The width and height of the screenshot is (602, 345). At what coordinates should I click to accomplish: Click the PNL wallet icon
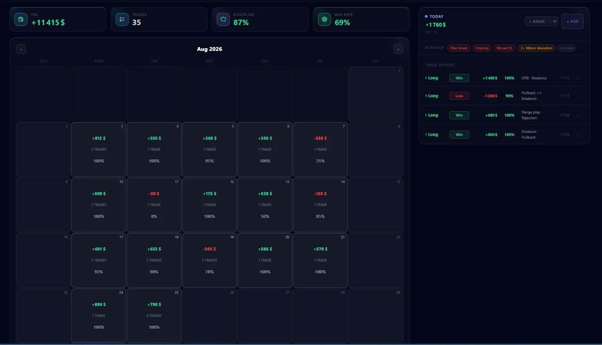click(21, 19)
